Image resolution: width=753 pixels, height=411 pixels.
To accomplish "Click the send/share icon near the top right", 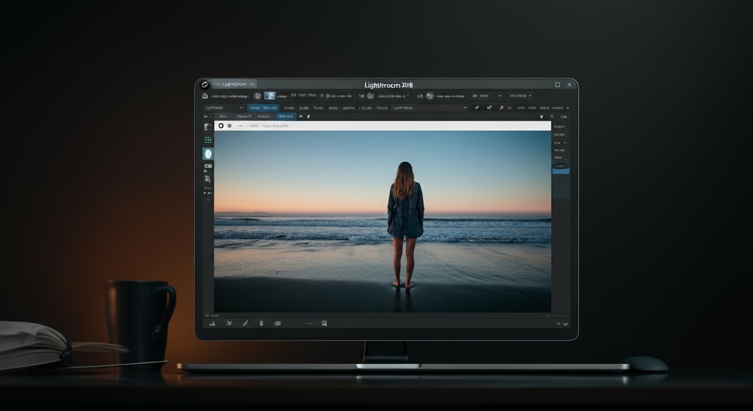I will click(476, 108).
